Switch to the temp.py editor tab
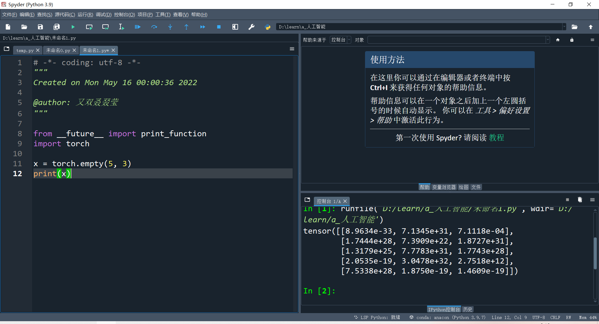The height and width of the screenshot is (324, 599). 25,51
